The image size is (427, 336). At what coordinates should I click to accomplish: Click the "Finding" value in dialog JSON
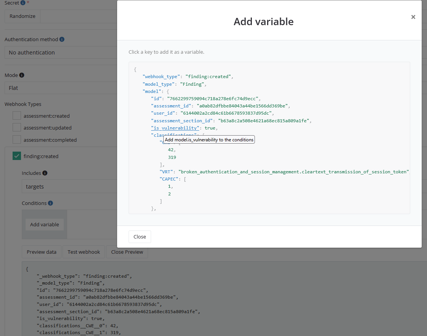192,84
